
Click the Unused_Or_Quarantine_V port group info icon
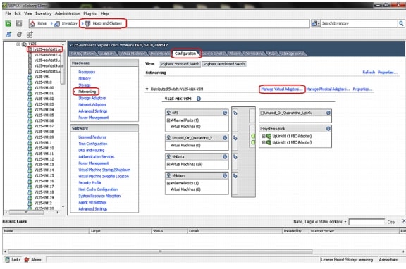pyautogui.click(x=225, y=138)
